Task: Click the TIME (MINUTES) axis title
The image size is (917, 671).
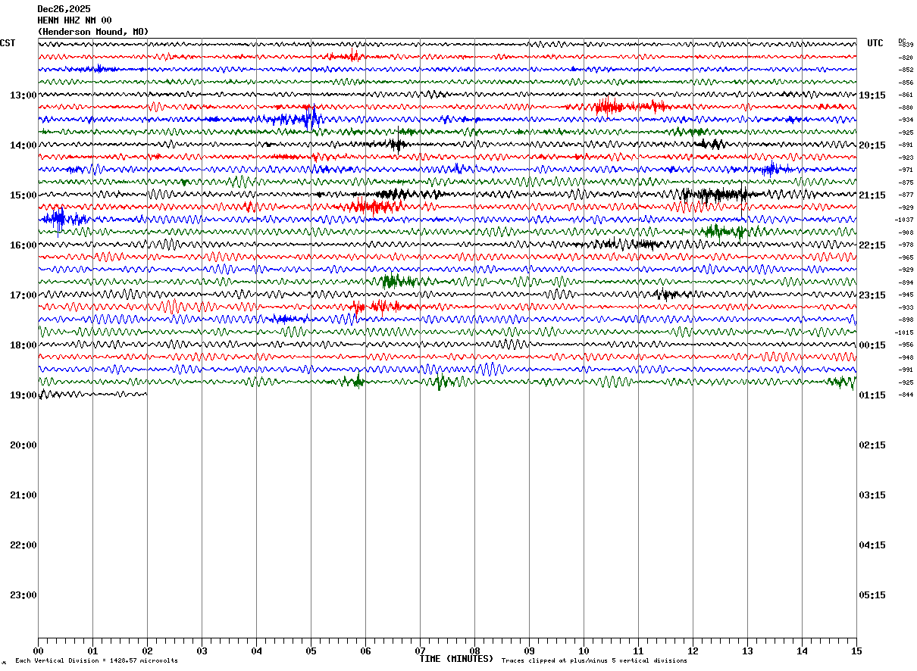Action: pyautogui.click(x=456, y=659)
